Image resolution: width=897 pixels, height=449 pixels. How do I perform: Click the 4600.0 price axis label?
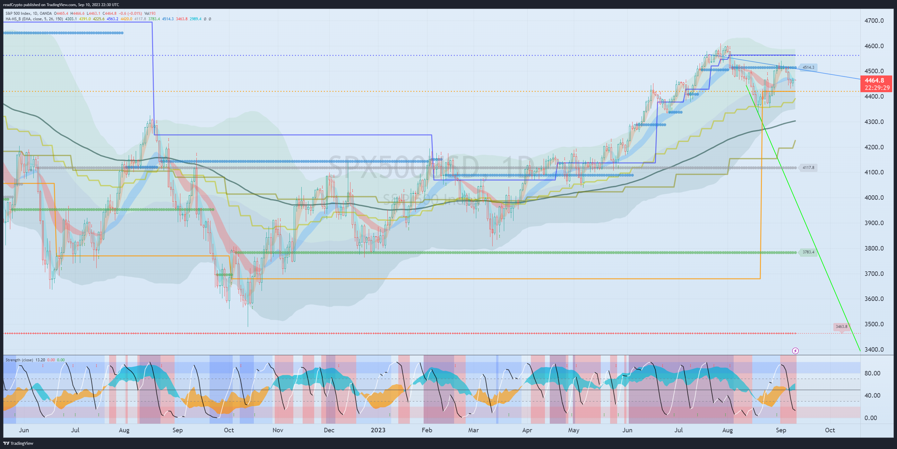click(874, 46)
